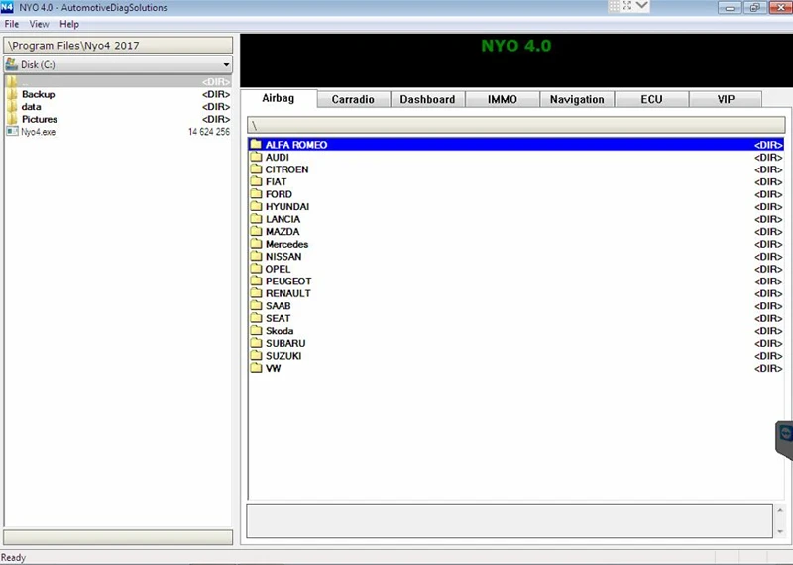The width and height of the screenshot is (793, 565).
Task: Select the LANCIA folder icon
Action: pyautogui.click(x=256, y=218)
